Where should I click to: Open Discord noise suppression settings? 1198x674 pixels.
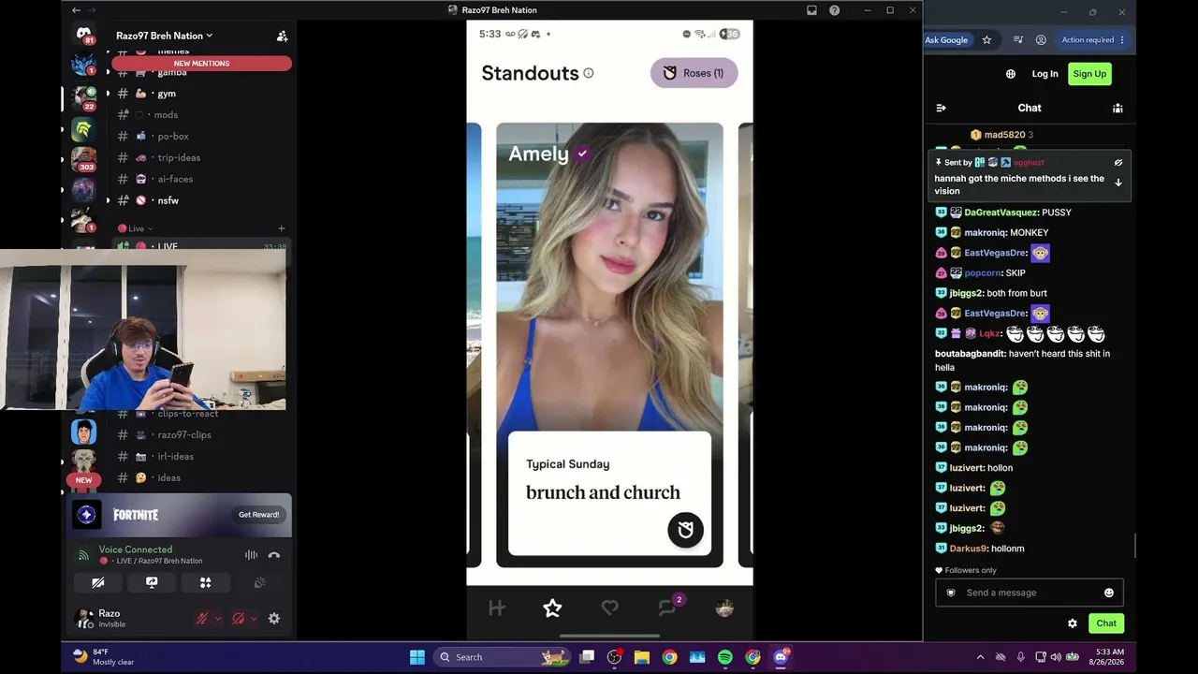pyautogui.click(x=251, y=555)
